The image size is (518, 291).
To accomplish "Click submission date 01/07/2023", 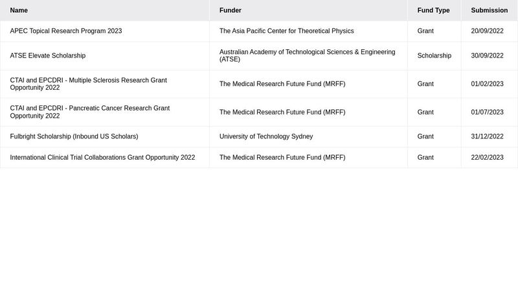I will [x=487, y=112].
